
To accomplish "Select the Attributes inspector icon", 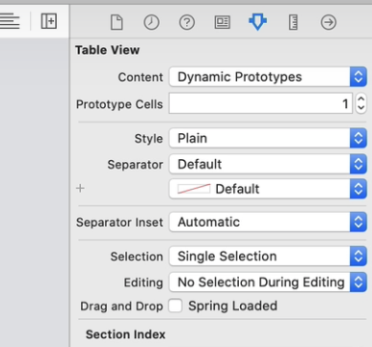I will [257, 22].
